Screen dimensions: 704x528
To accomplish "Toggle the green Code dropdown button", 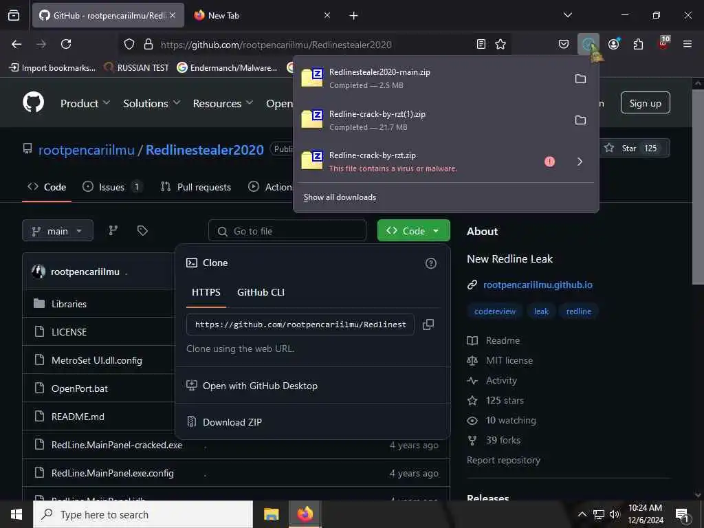I will tap(413, 231).
